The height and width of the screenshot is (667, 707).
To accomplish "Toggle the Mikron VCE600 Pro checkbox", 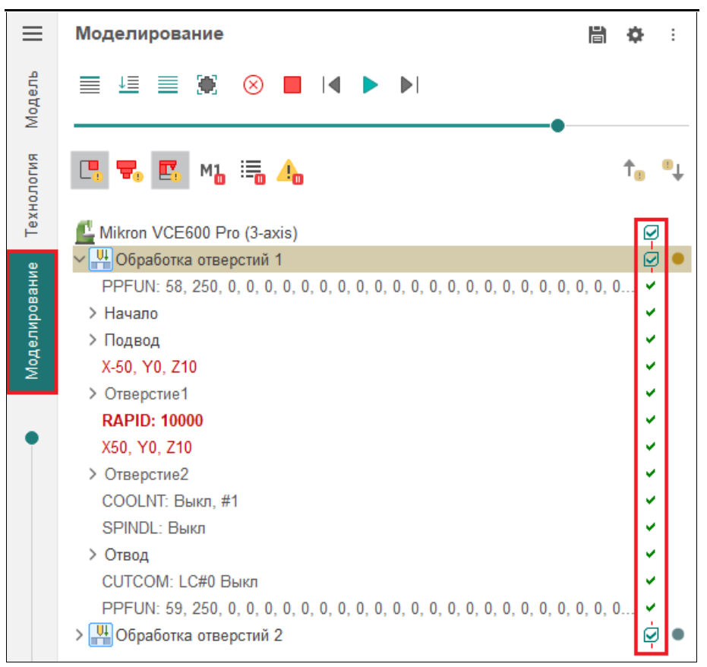I will [651, 232].
